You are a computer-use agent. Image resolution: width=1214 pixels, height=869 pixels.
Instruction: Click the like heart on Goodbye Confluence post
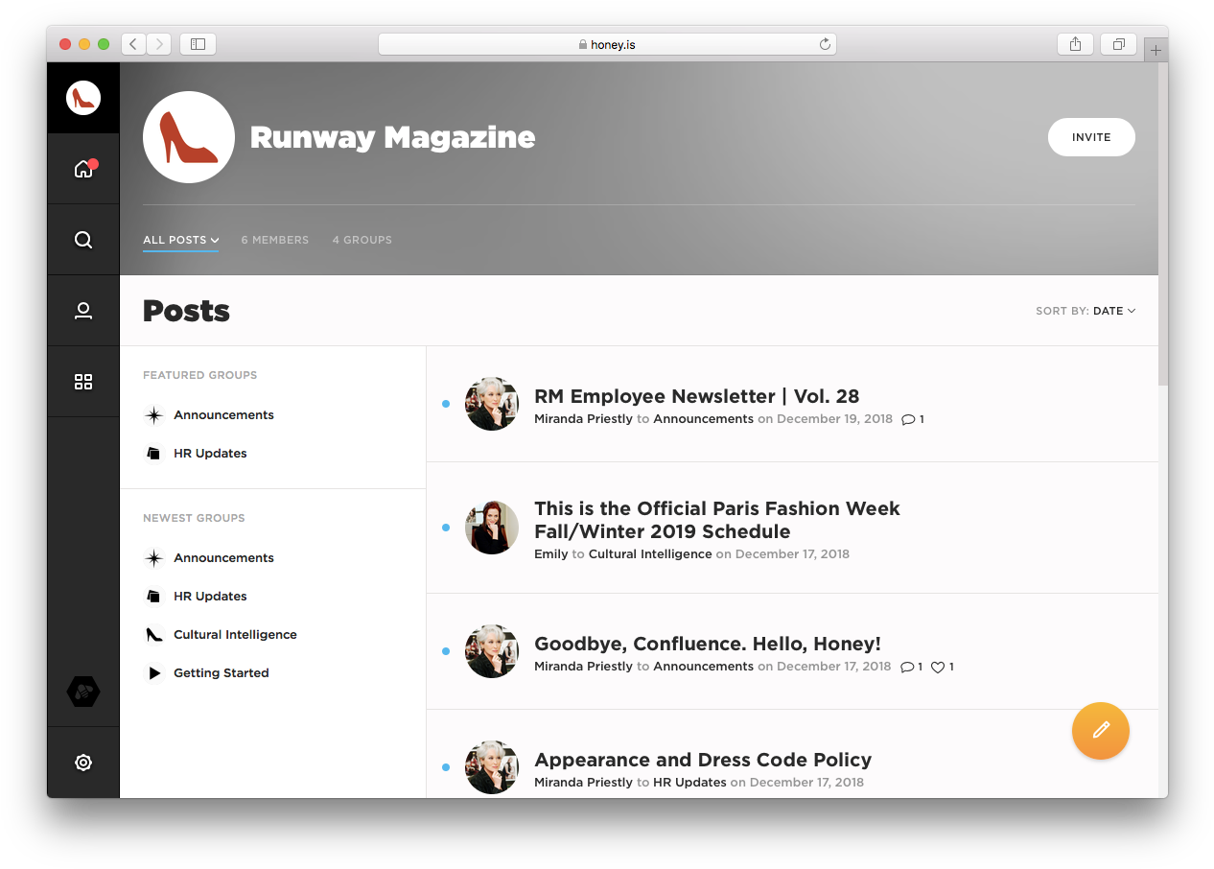point(938,667)
